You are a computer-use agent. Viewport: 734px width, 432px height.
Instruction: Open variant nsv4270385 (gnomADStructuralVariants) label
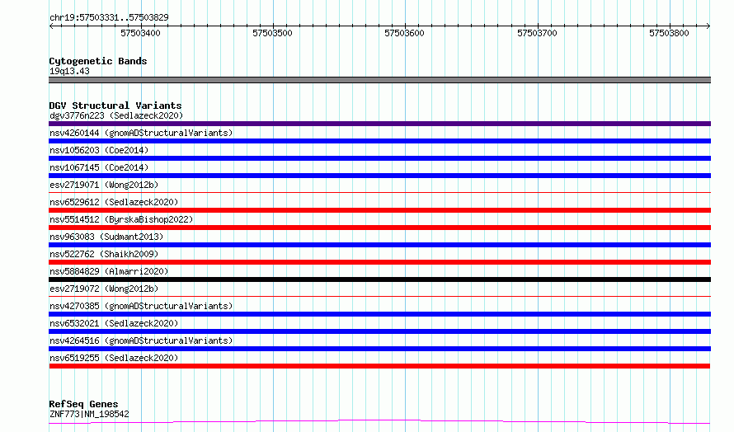141,306
